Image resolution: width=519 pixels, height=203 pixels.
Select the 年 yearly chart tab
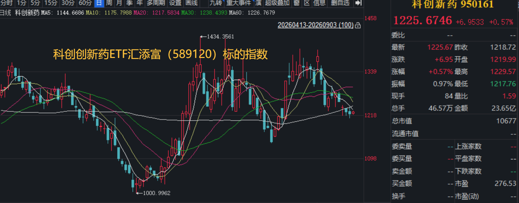[139, 3]
